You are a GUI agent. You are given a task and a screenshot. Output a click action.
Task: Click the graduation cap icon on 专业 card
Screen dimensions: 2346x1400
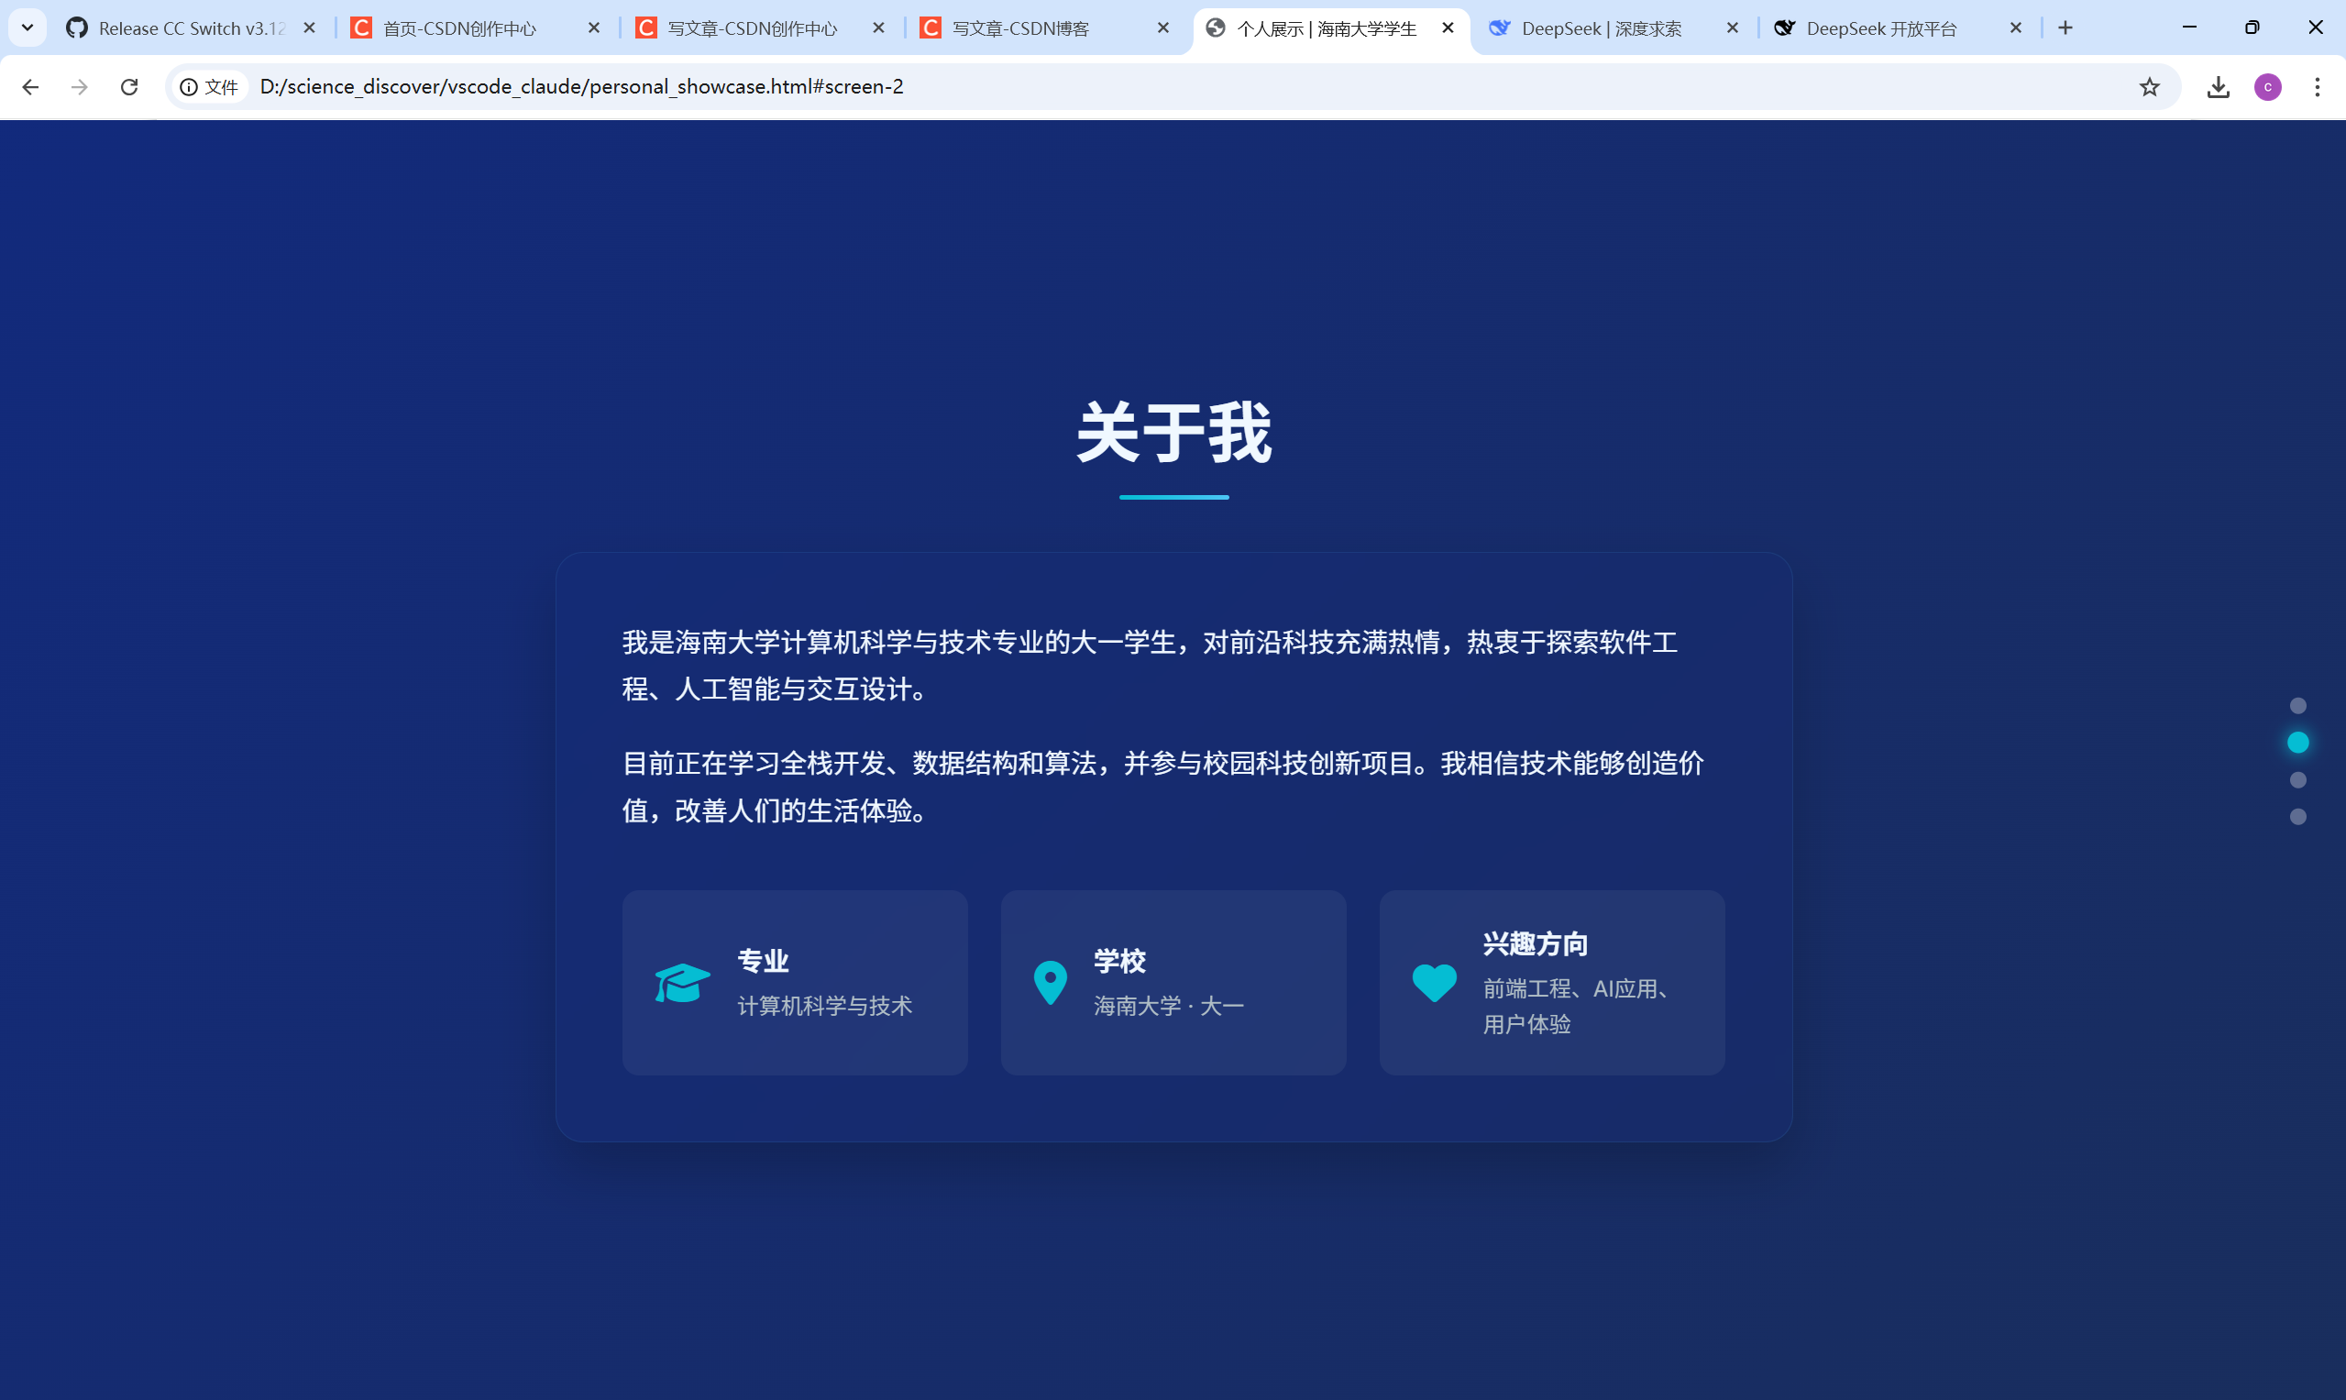tap(681, 982)
